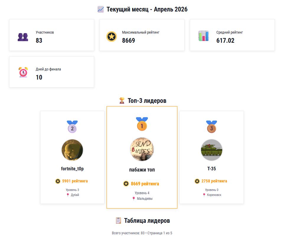Click the gold first place medal
281x239 pixels.
coord(142,124)
